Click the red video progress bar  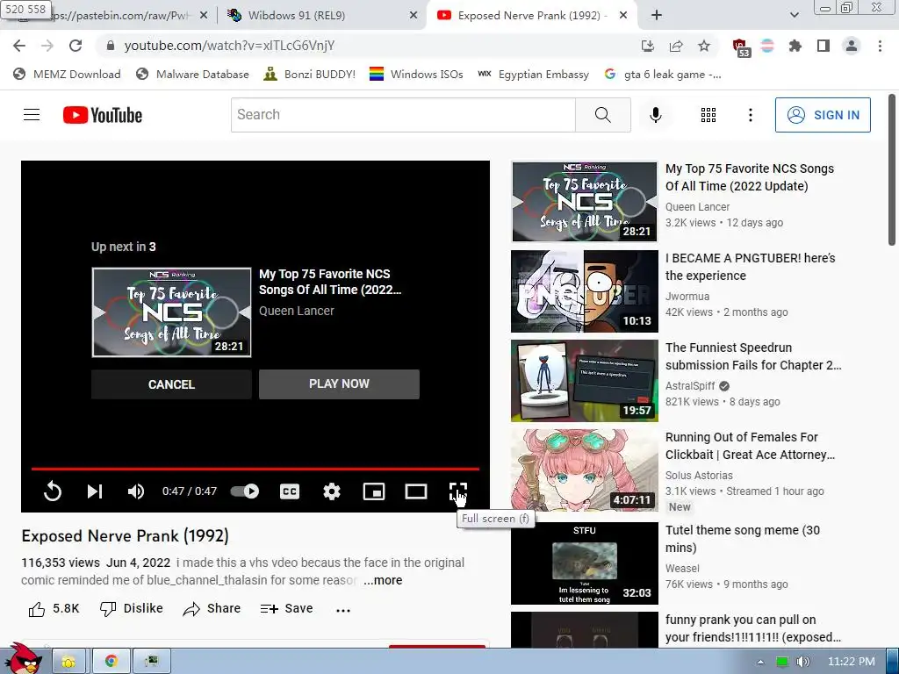[255, 469]
